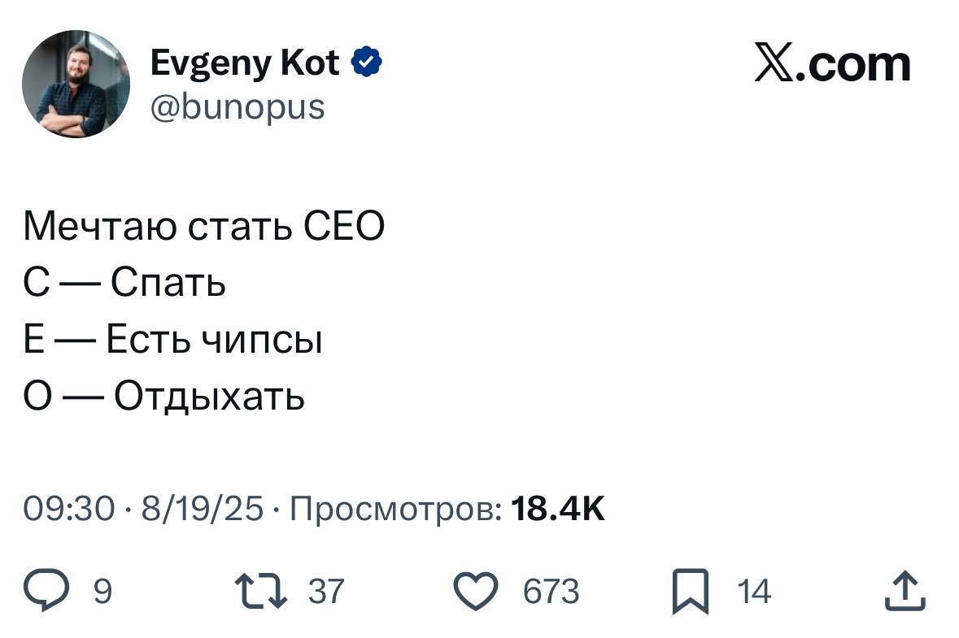Screen dimensions: 959x638
Task: Click the display name Evgeny Kot
Action: 244,63
